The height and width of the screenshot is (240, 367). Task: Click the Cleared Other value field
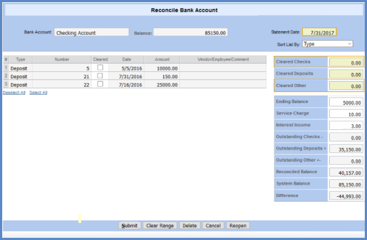(x=346, y=86)
